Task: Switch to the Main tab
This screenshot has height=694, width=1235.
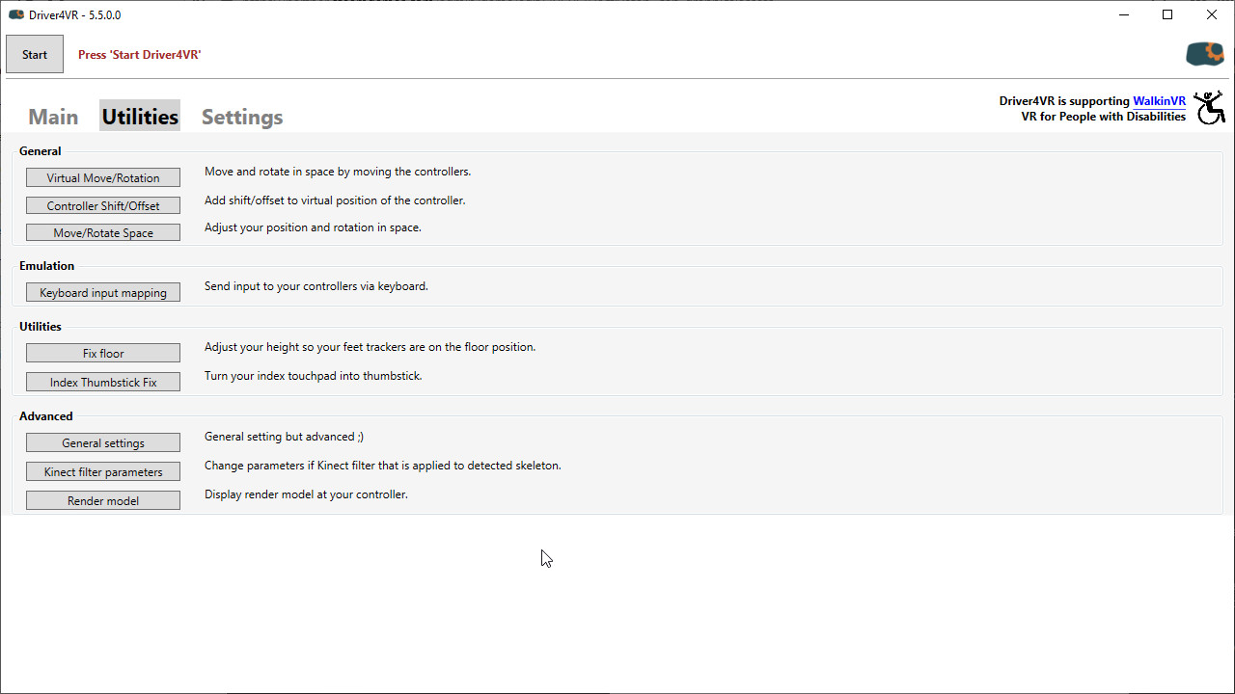Action: 53,117
